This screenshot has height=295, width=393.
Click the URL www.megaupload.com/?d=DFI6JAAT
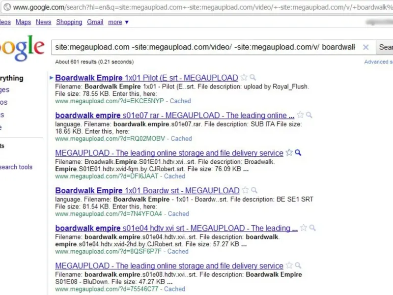(x=107, y=176)
